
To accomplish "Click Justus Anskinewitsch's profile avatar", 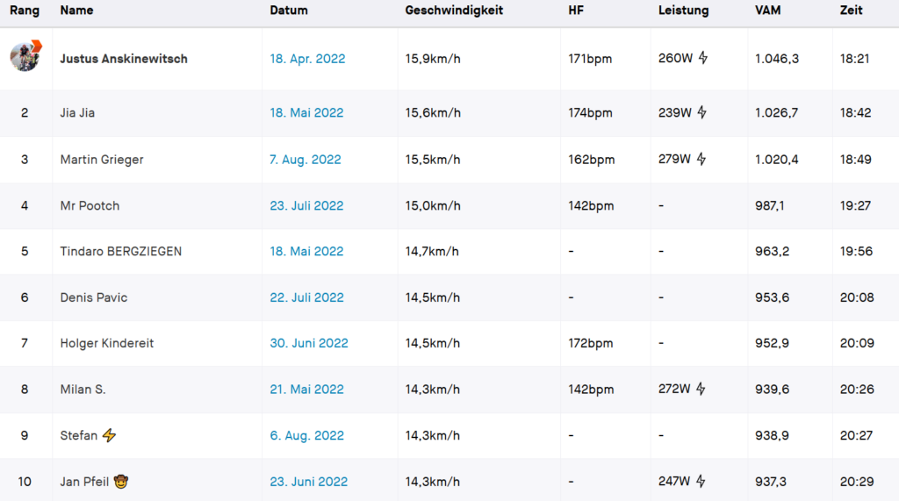I will [x=25, y=56].
